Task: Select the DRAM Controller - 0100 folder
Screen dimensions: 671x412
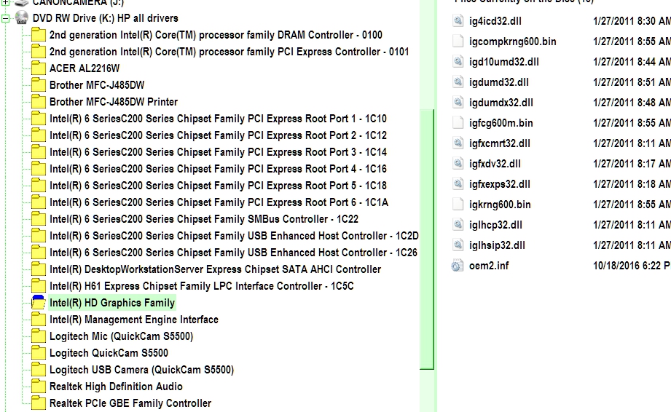Action: 216,35
